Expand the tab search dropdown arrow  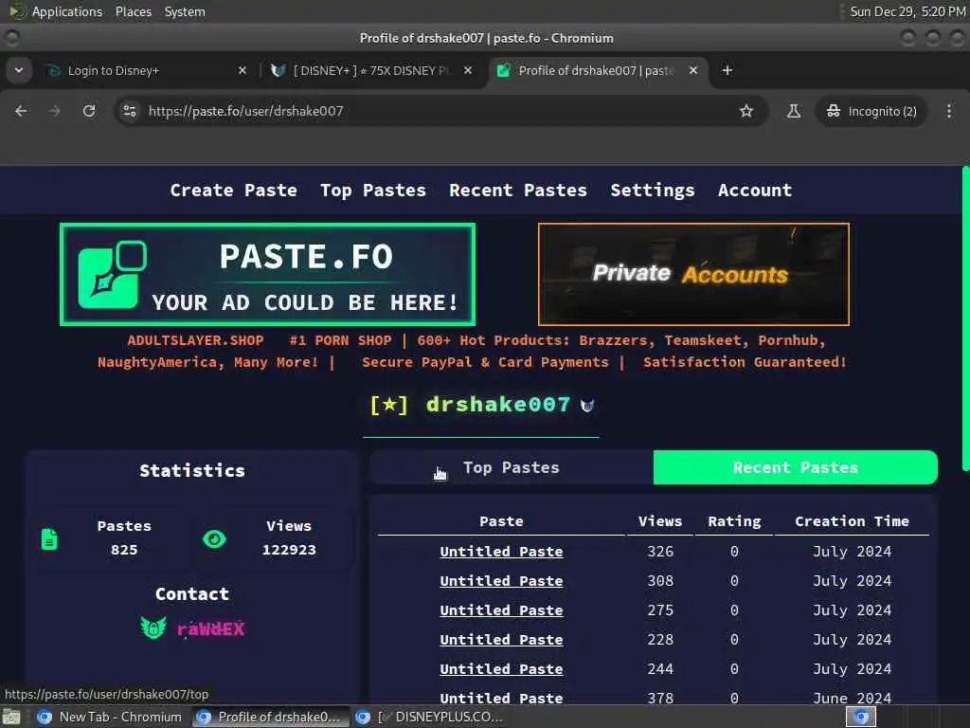(19, 70)
